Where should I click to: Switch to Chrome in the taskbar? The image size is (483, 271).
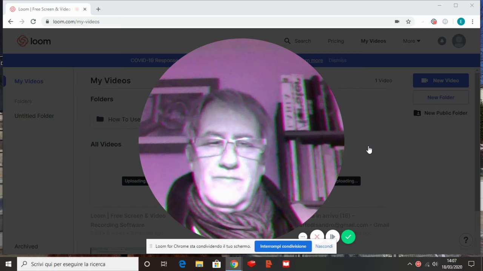pos(234,264)
